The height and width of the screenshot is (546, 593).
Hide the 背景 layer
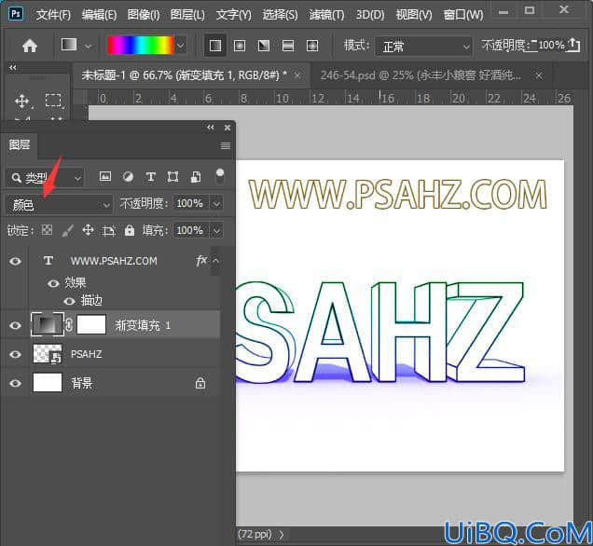15,383
